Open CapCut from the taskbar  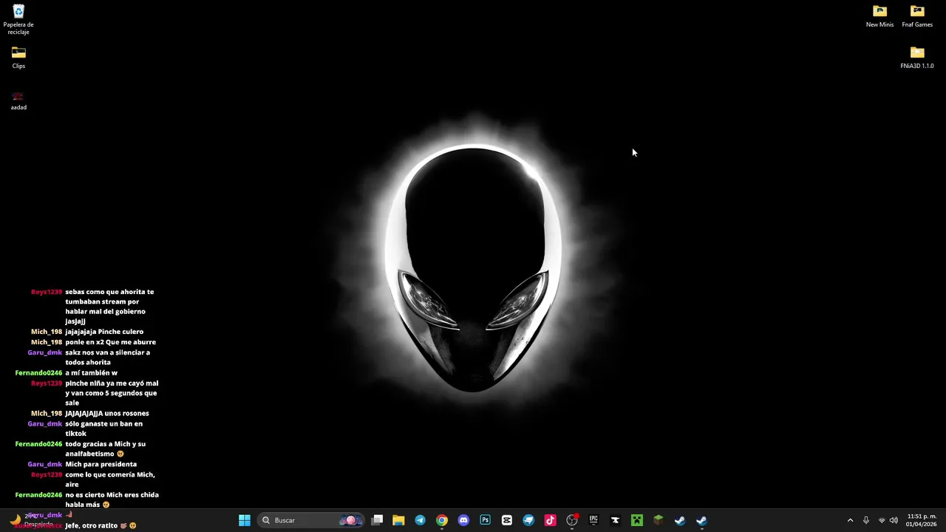click(506, 520)
